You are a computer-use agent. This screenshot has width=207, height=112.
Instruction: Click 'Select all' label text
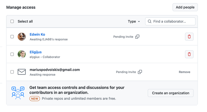(x=25, y=21)
